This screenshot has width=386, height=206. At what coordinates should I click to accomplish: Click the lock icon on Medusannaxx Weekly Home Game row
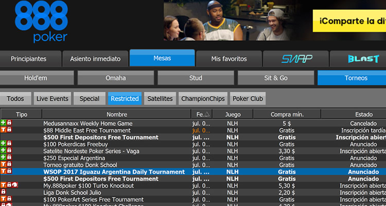pos(9,123)
